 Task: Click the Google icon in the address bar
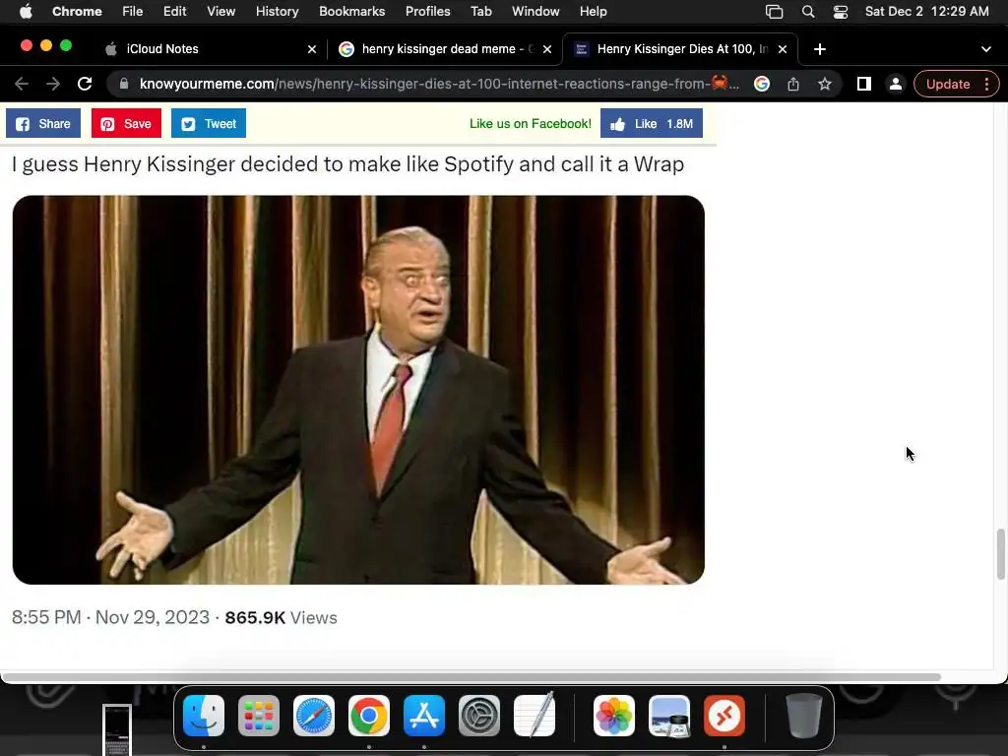tap(762, 84)
